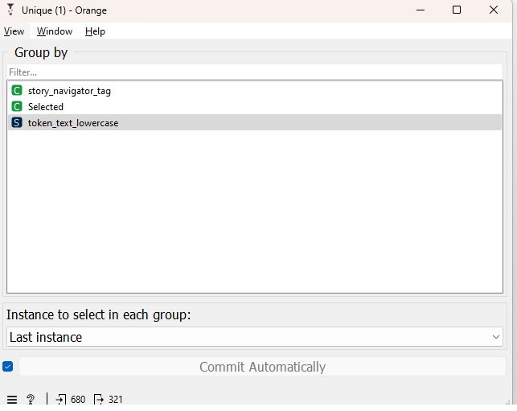Maximize the Unique widget window
Screen dimensions: 517x411
pos(457,10)
